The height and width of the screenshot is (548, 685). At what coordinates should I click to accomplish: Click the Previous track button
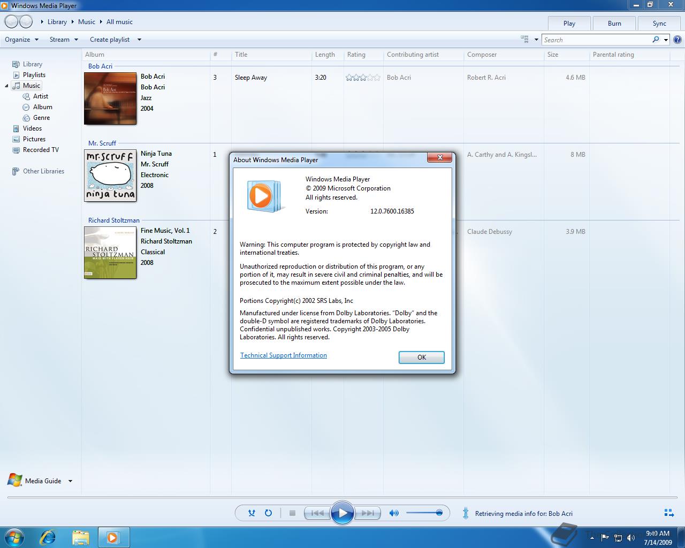point(317,513)
